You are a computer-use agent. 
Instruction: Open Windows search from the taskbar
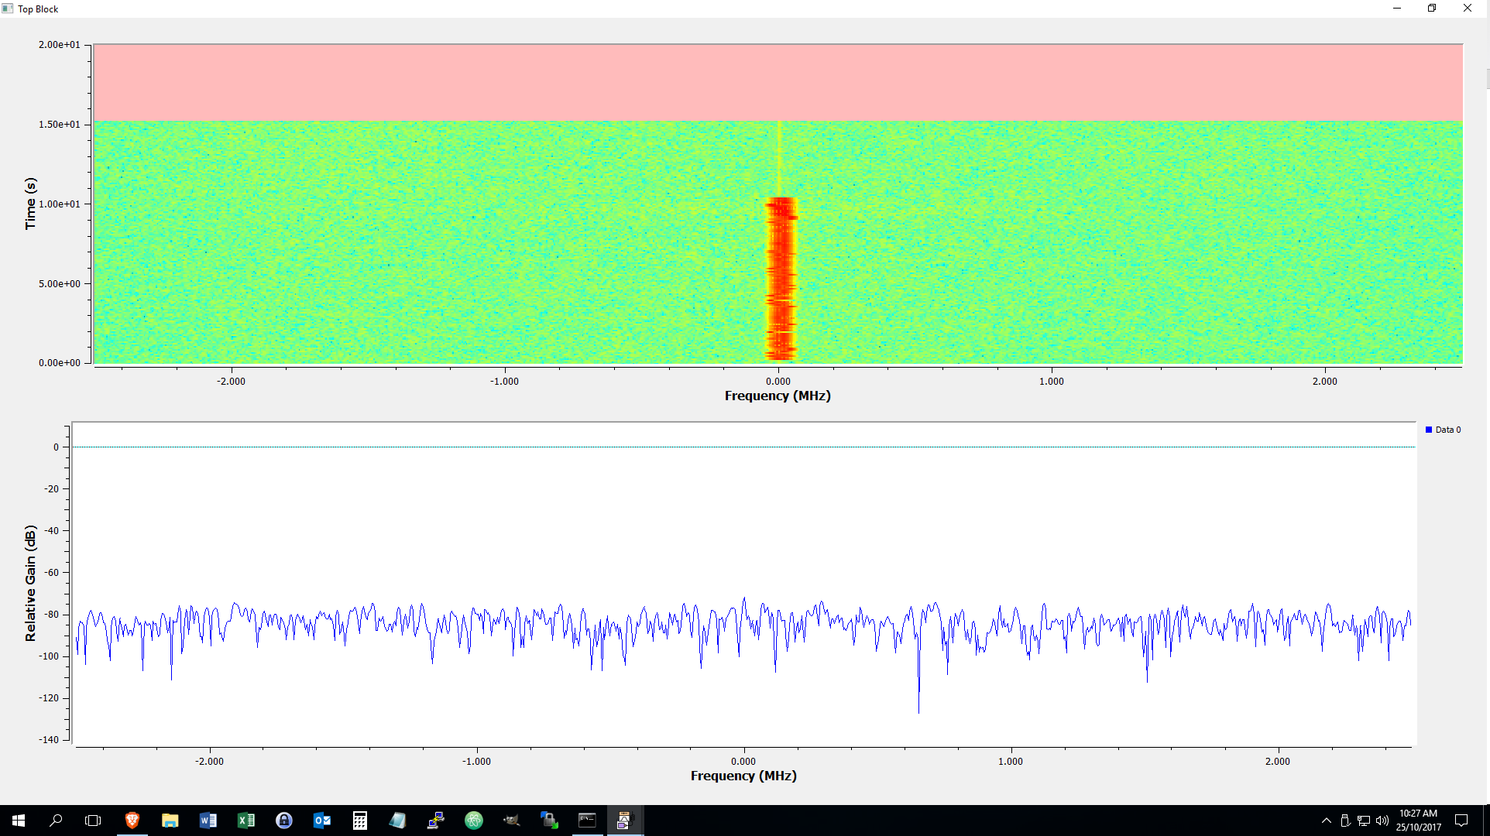56,821
